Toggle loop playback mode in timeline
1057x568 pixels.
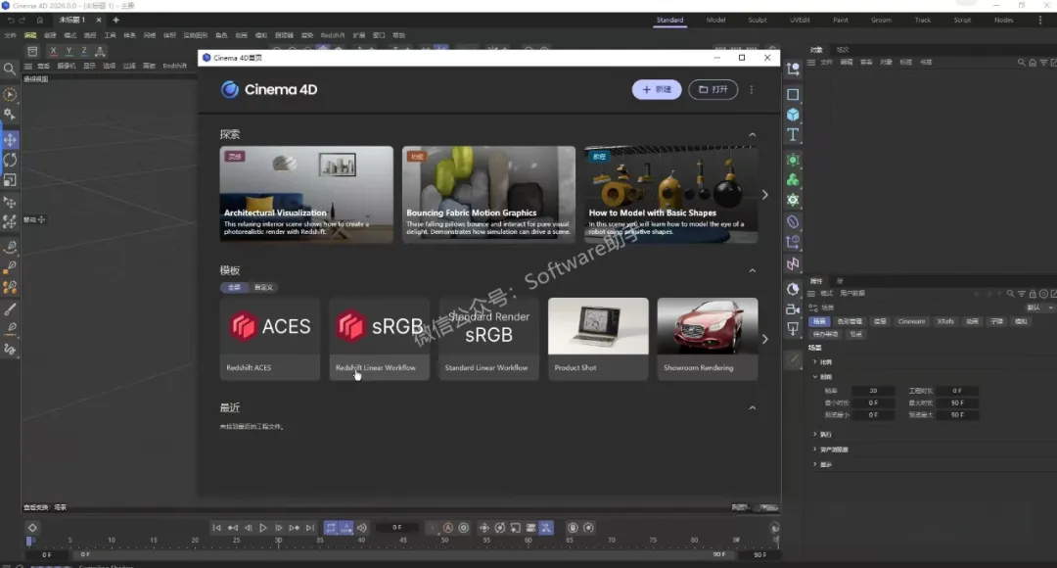pyautogui.click(x=331, y=528)
